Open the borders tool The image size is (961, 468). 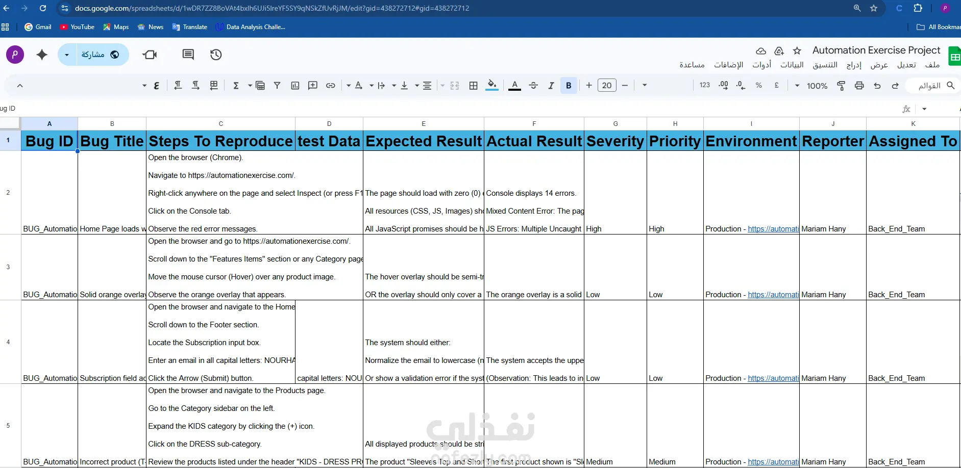pyautogui.click(x=474, y=86)
